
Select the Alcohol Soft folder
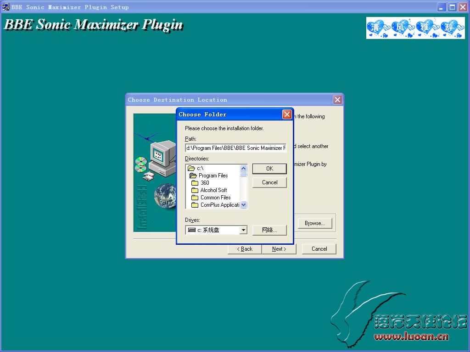click(213, 190)
